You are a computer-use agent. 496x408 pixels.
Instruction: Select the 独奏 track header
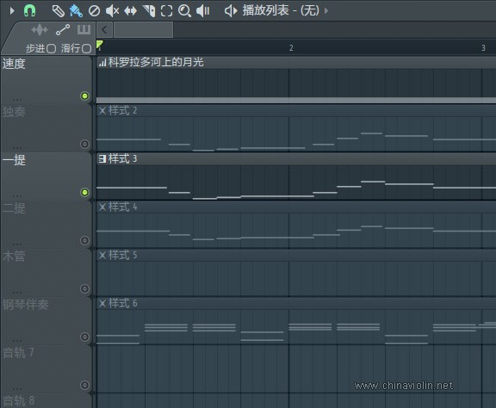click(46, 128)
